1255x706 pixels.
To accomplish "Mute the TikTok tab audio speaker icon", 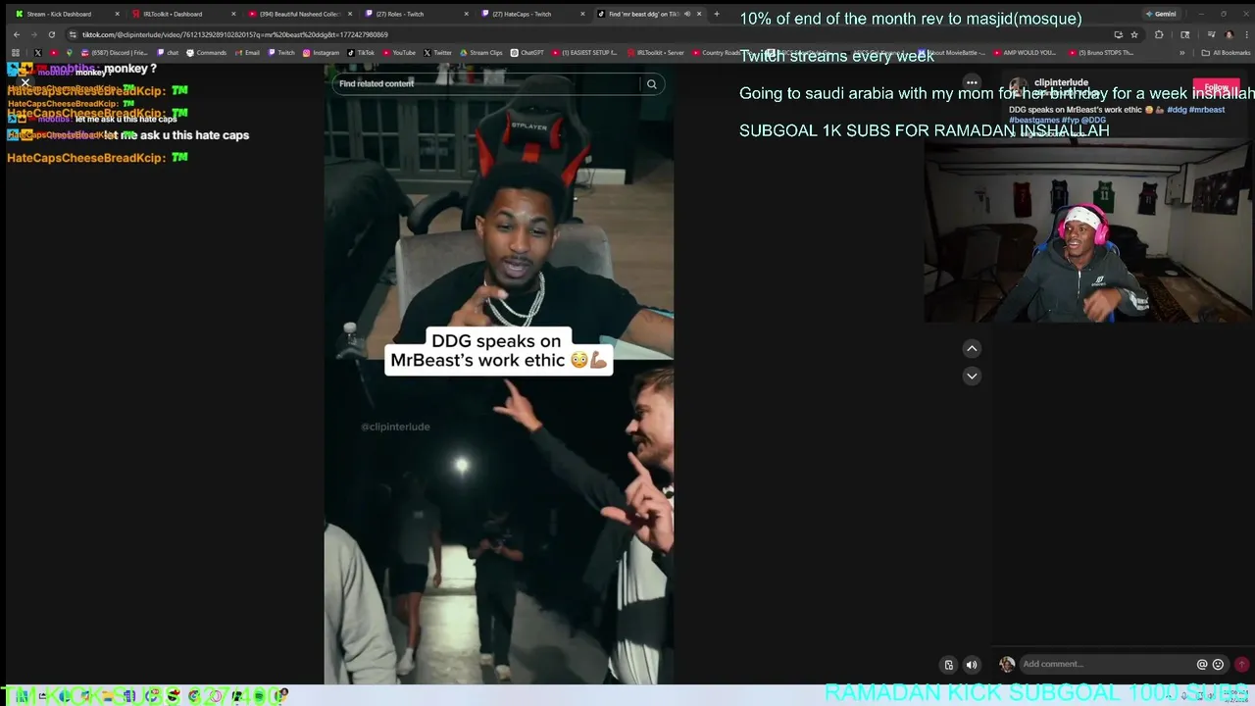I will [686, 14].
